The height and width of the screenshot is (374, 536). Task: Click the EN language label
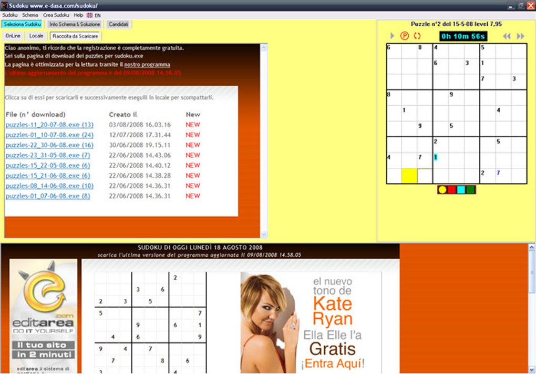tap(98, 15)
